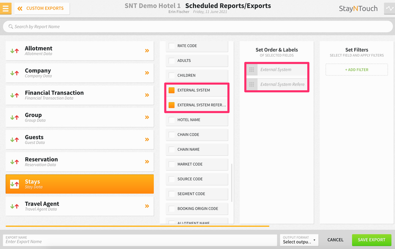This screenshot has width=395, height=249.
Task: Select the Stays data category
Action: click(x=79, y=184)
